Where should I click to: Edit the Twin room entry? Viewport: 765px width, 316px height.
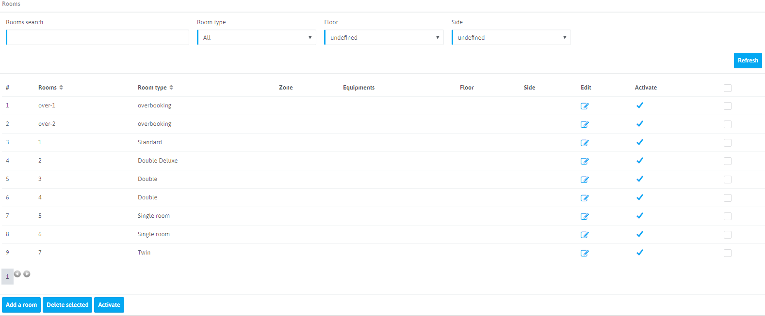(585, 253)
